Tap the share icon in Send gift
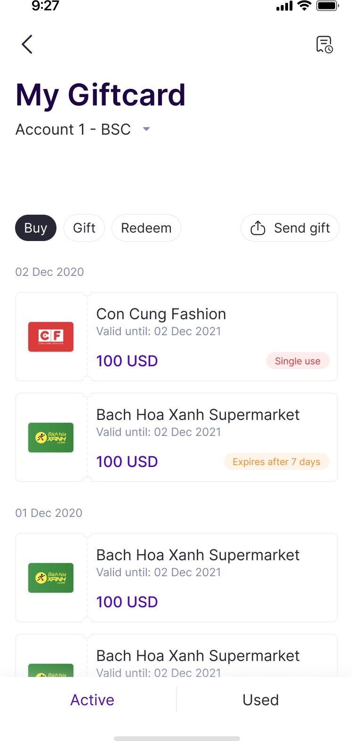 [258, 228]
